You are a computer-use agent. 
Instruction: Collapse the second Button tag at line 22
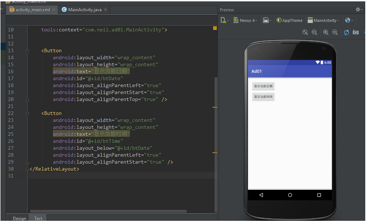tap(28, 113)
